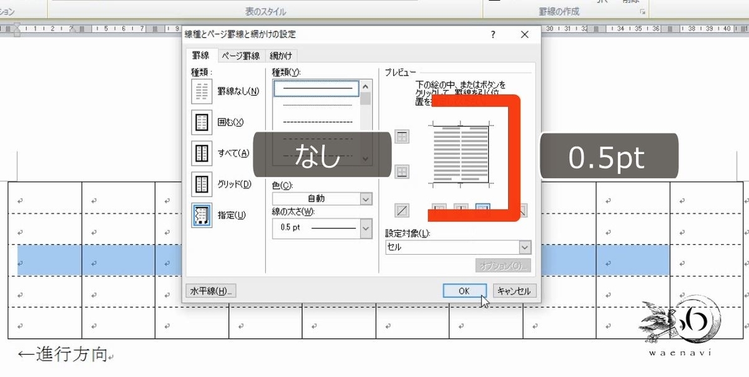Open the 線の太さ line weight dropdown
Screen dimensions: 749x377
click(365, 228)
